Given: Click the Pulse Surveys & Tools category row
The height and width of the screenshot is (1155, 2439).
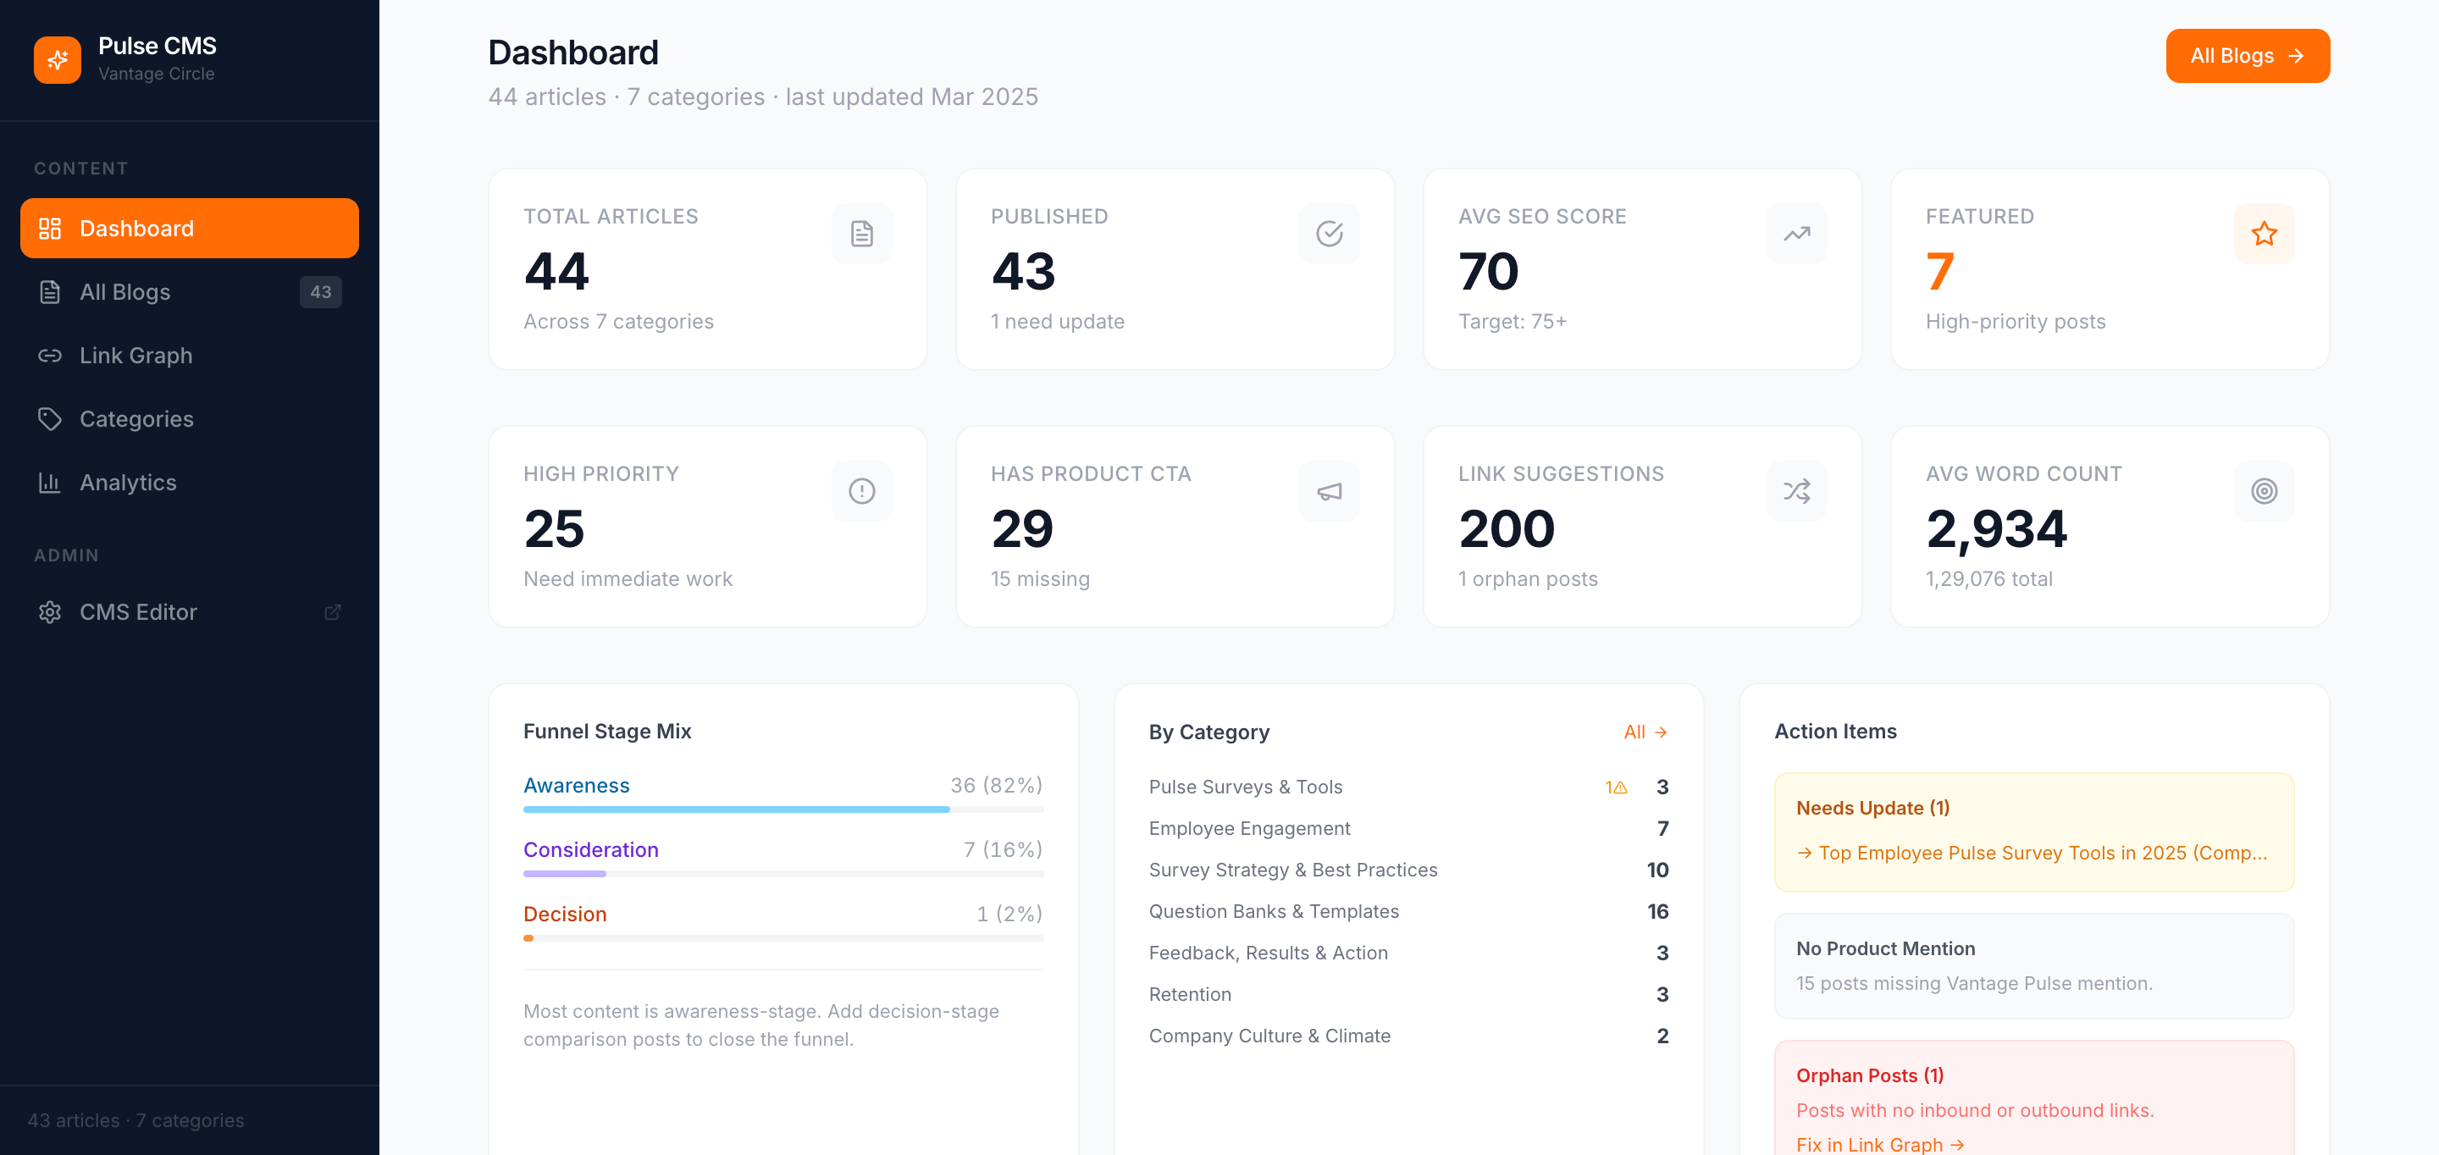Looking at the screenshot, I should [x=1408, y=787].
